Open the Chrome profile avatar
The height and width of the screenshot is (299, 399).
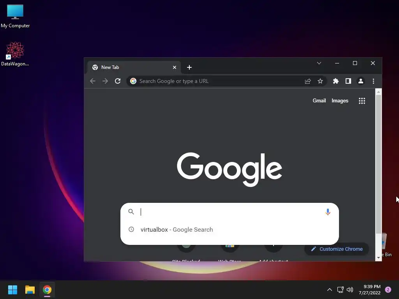[x=361, y=81]
